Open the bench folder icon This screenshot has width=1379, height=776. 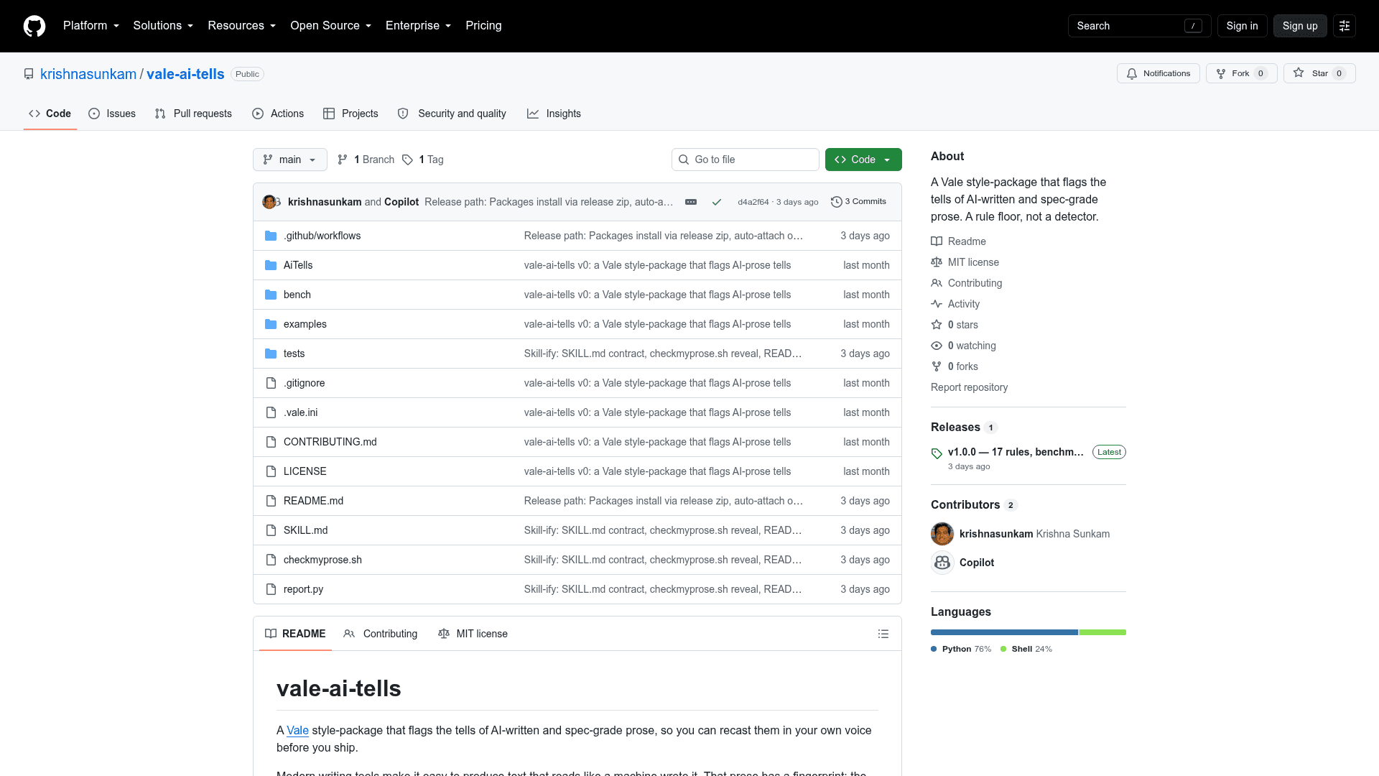[271, 295]
